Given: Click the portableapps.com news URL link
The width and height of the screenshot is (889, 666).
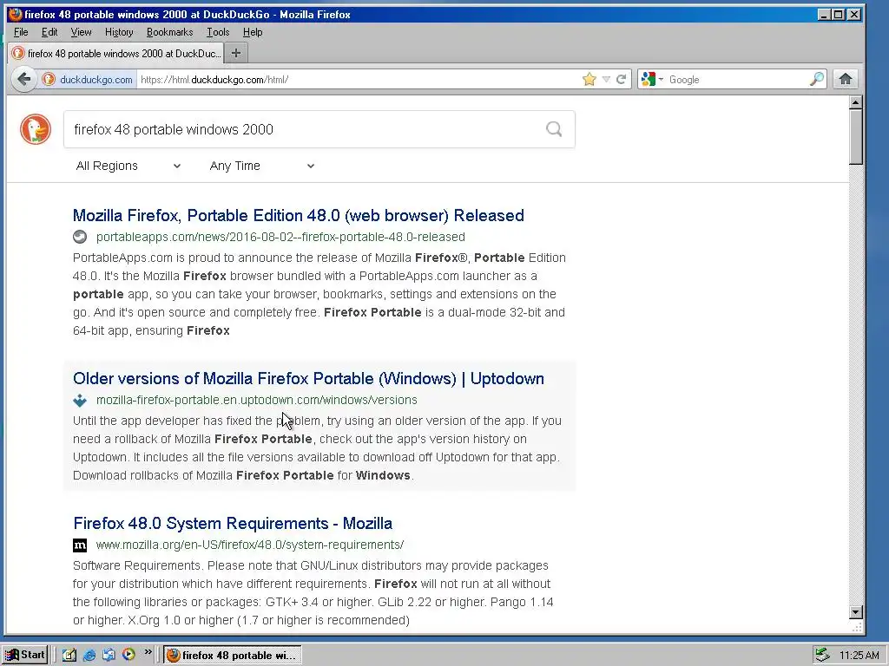Looking at the screenshot, I should [x=280, y=237].
